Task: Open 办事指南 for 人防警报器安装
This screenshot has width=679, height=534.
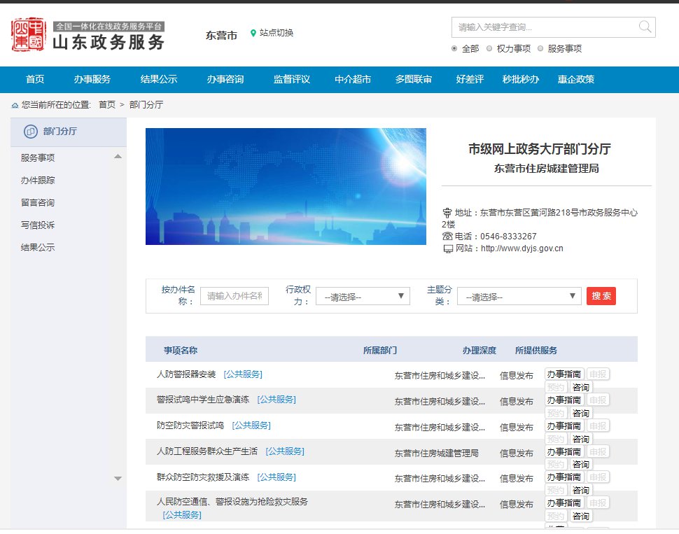Action: [564, 374]
